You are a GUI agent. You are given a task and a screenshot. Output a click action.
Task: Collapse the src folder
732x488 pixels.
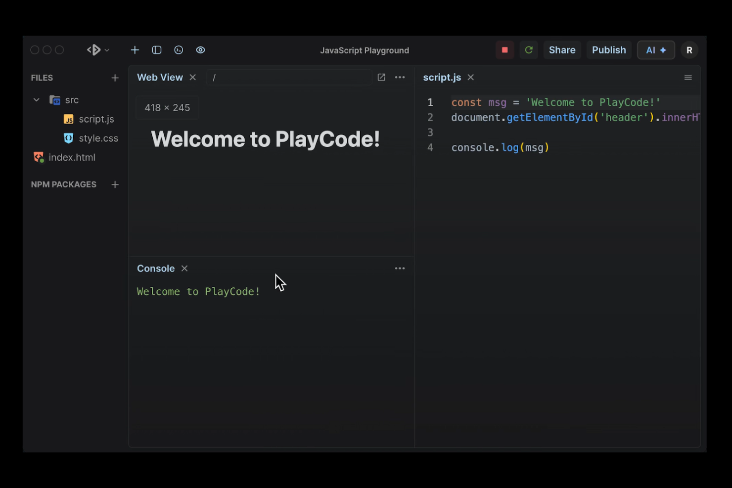tap(36, 99)
